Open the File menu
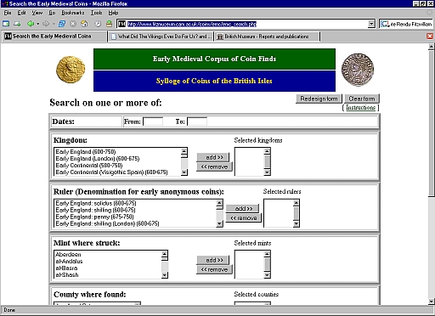This screenshot has height=316, width=435. (8, 13)
